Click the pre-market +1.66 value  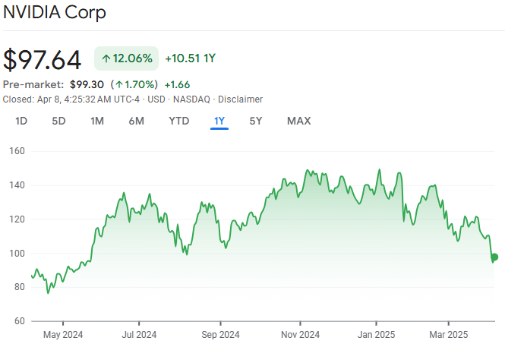177,84
